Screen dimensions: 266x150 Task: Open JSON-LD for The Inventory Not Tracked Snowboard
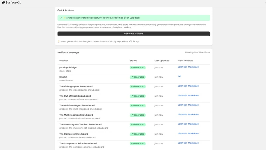(182, 124)
